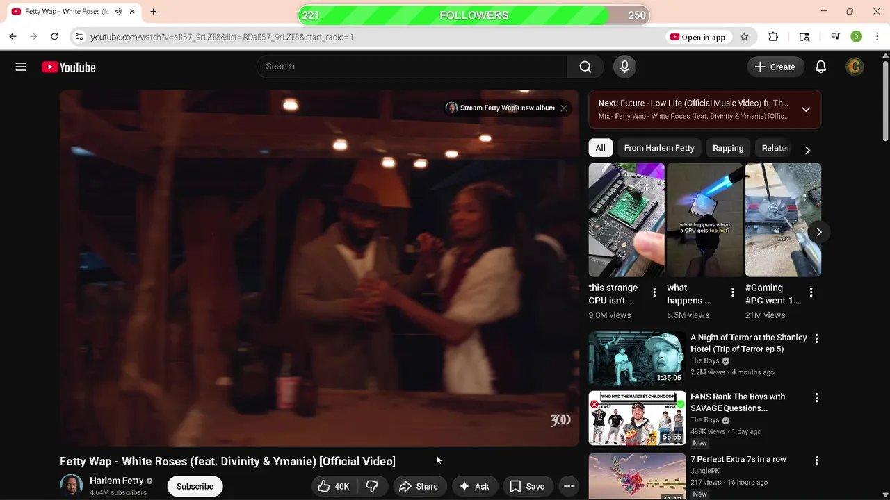Open 'this strange CPU' short thumbnail

point(626,219)
